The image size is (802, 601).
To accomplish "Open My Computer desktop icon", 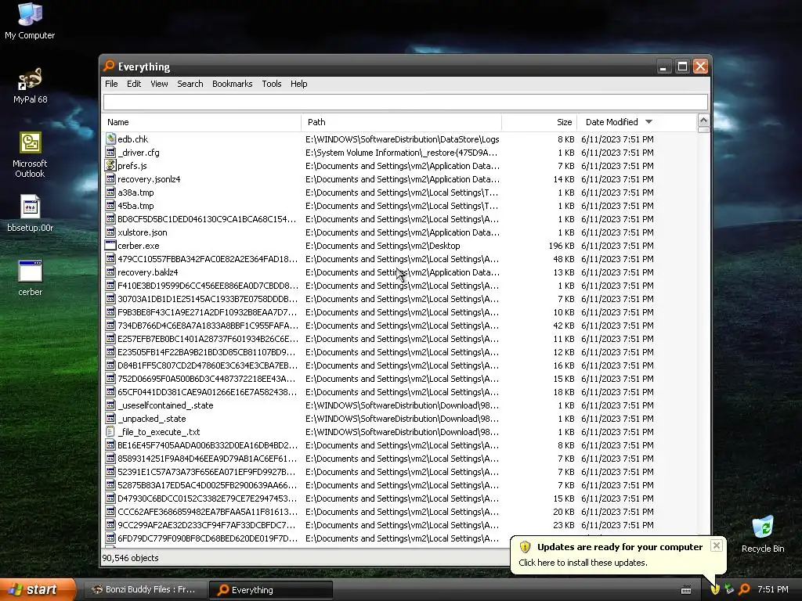I will tap(30, 20).
